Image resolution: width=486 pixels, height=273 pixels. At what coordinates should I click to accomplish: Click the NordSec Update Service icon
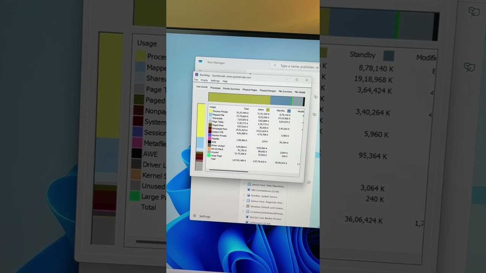pos(248,196)
